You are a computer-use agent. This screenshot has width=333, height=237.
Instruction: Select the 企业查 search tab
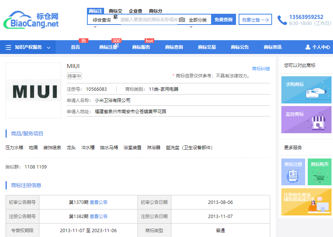point(136,11)
